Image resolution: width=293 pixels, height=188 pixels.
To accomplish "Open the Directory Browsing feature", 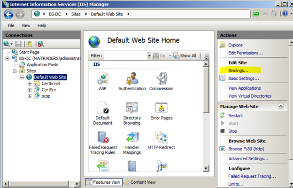I will [x=132, y=113].
